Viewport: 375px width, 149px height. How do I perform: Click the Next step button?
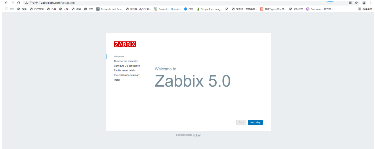click(x=255, y=122)
